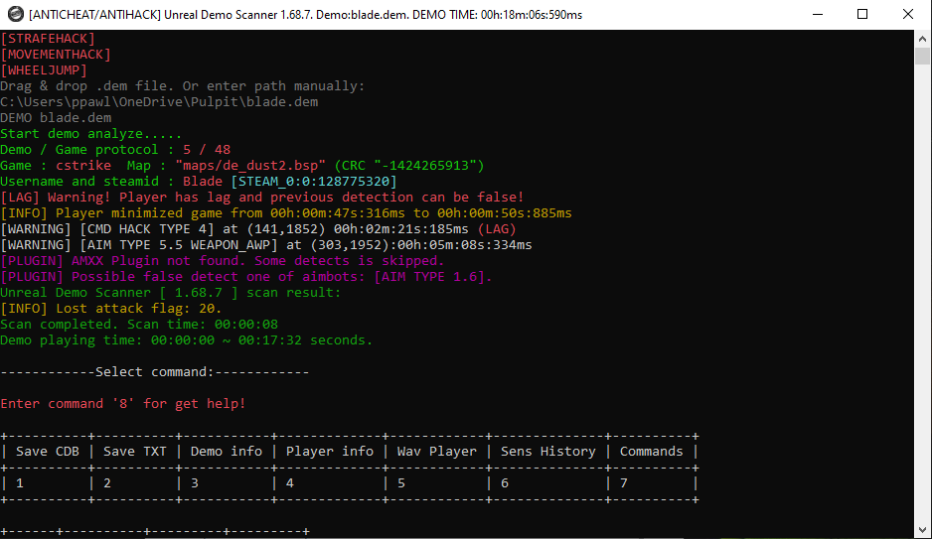Click the vertical scrollbar thumb

922,57
